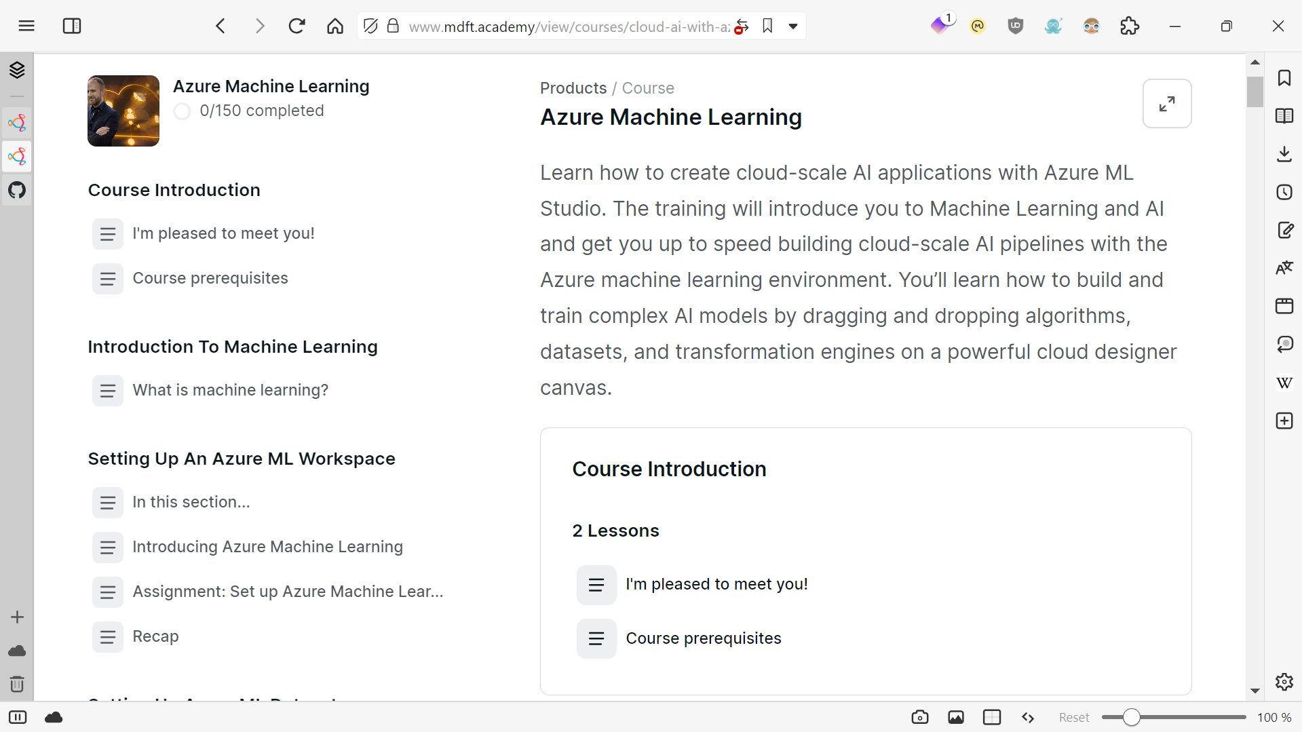The width and height of the screenshot is (1302, 732).
Task: Expand the address bar dropdown arrow
Action: (794, 26)
